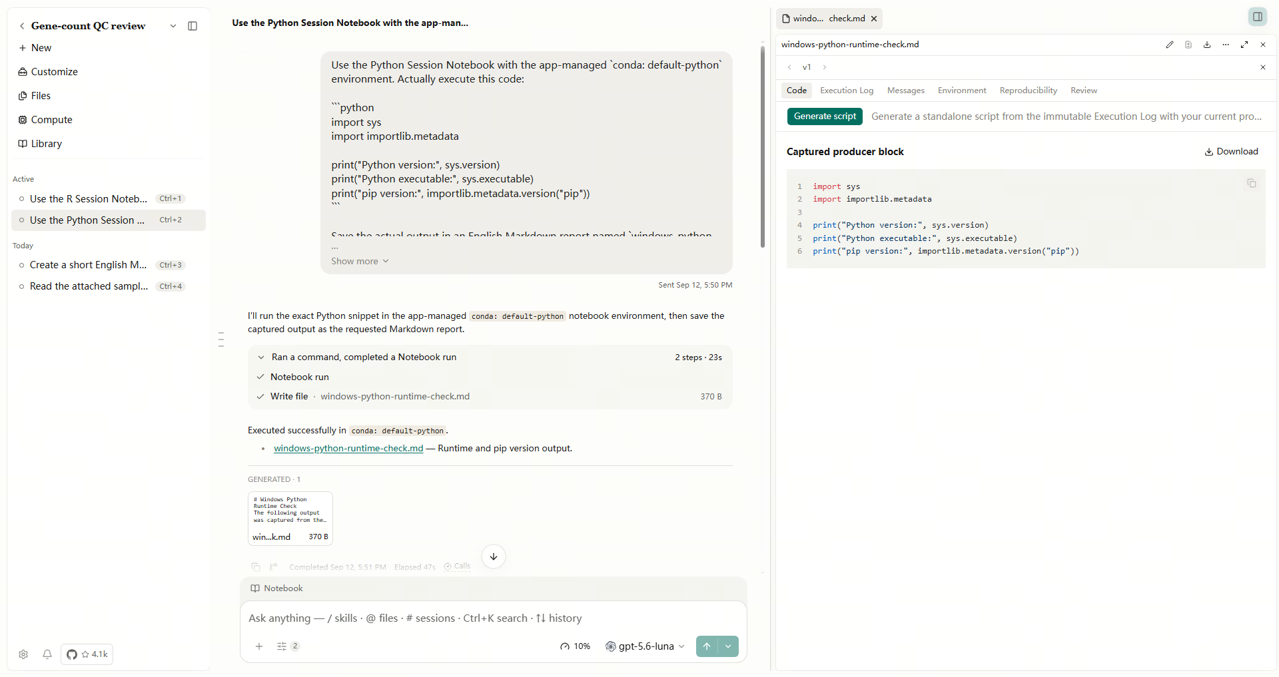Close the windows-python-runtime-check.md viewer
Screen dimensions: 1279x677
click(x=1263, y=45)
